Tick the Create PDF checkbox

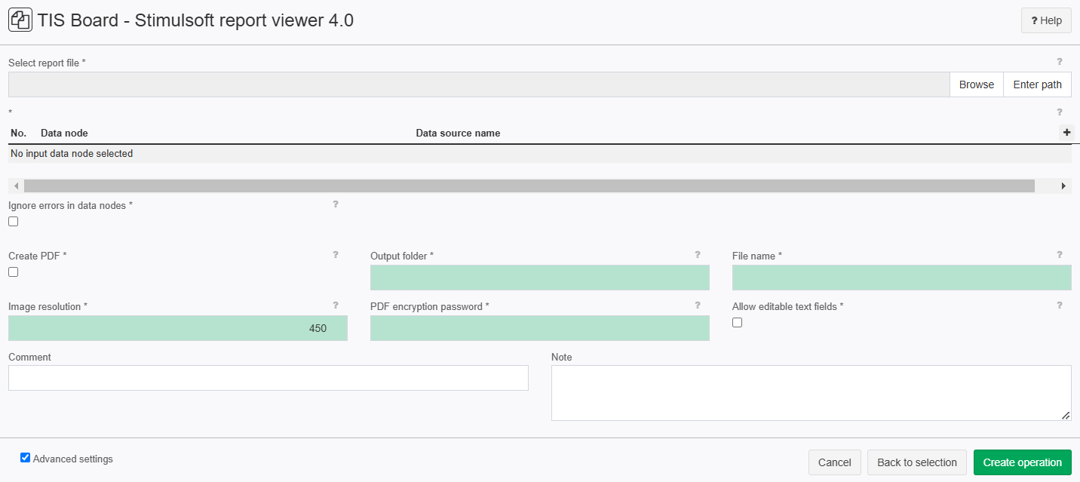(x=13, y=272)
